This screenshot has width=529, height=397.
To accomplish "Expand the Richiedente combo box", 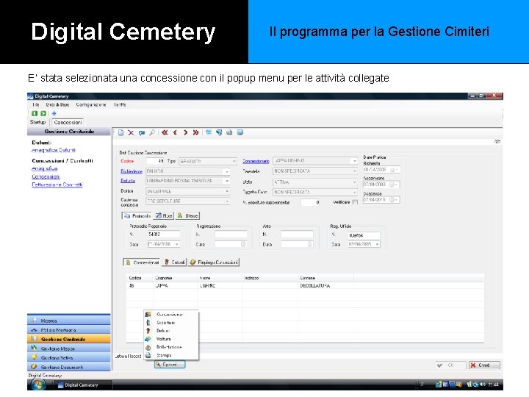I will point(227,171).
